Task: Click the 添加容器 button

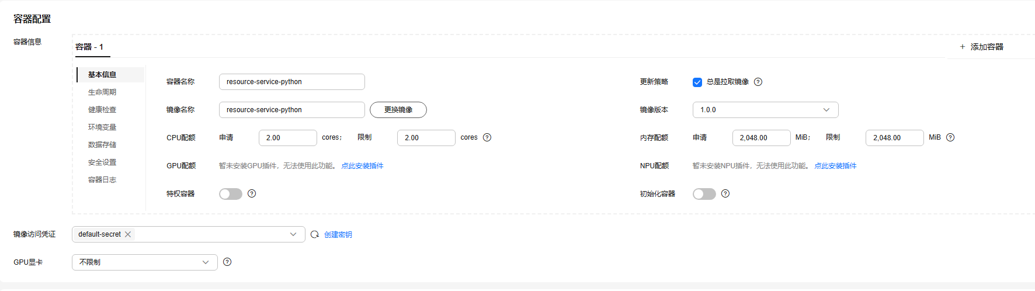Action: pos(981,47)
